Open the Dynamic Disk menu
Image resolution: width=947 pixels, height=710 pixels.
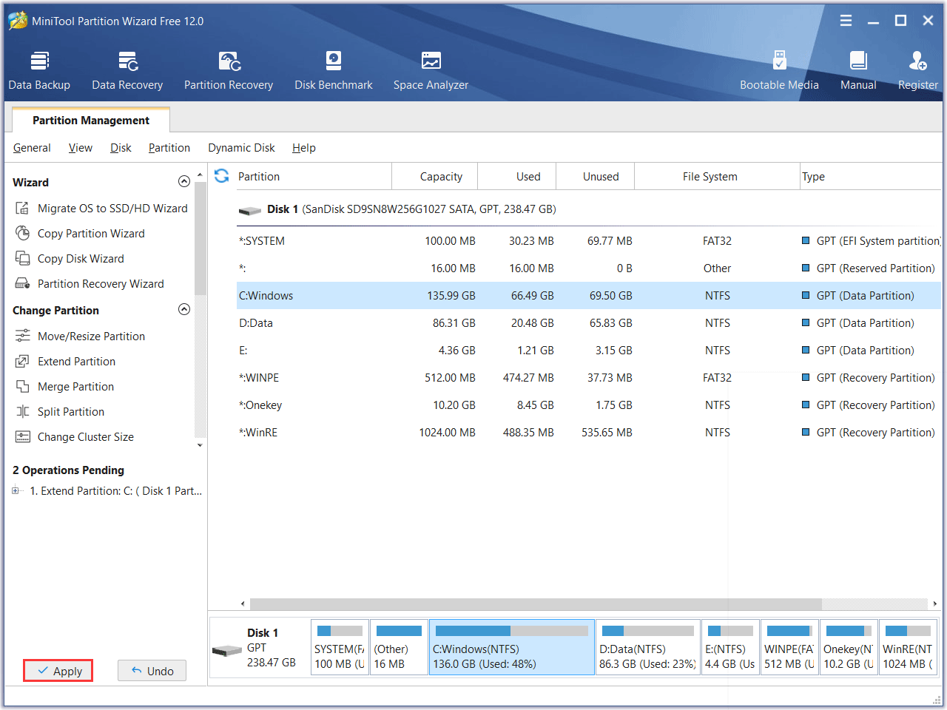pos(241,148)
